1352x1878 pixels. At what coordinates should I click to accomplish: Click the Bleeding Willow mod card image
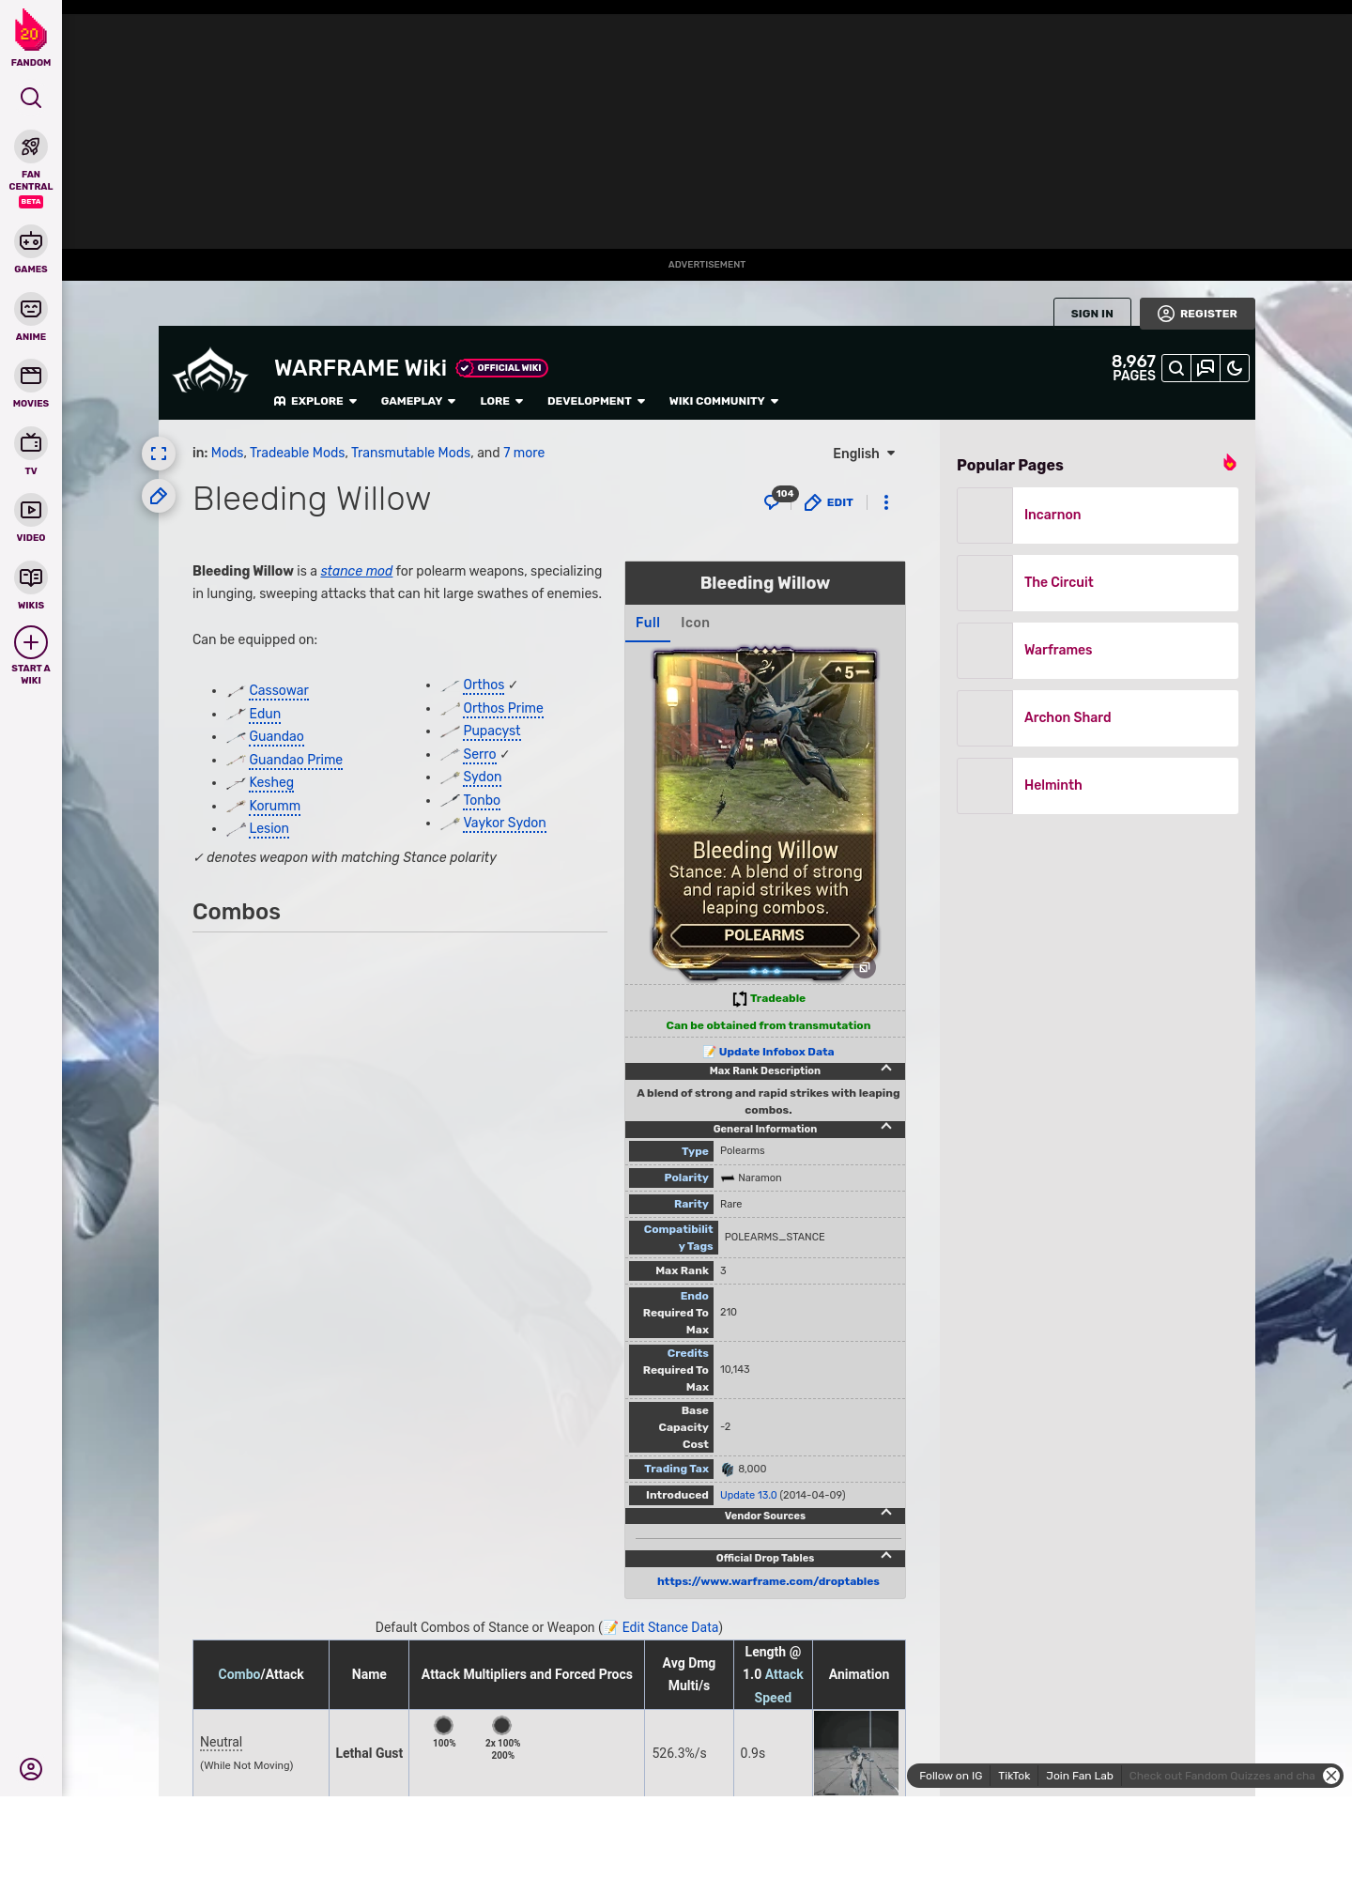[765, 813]
